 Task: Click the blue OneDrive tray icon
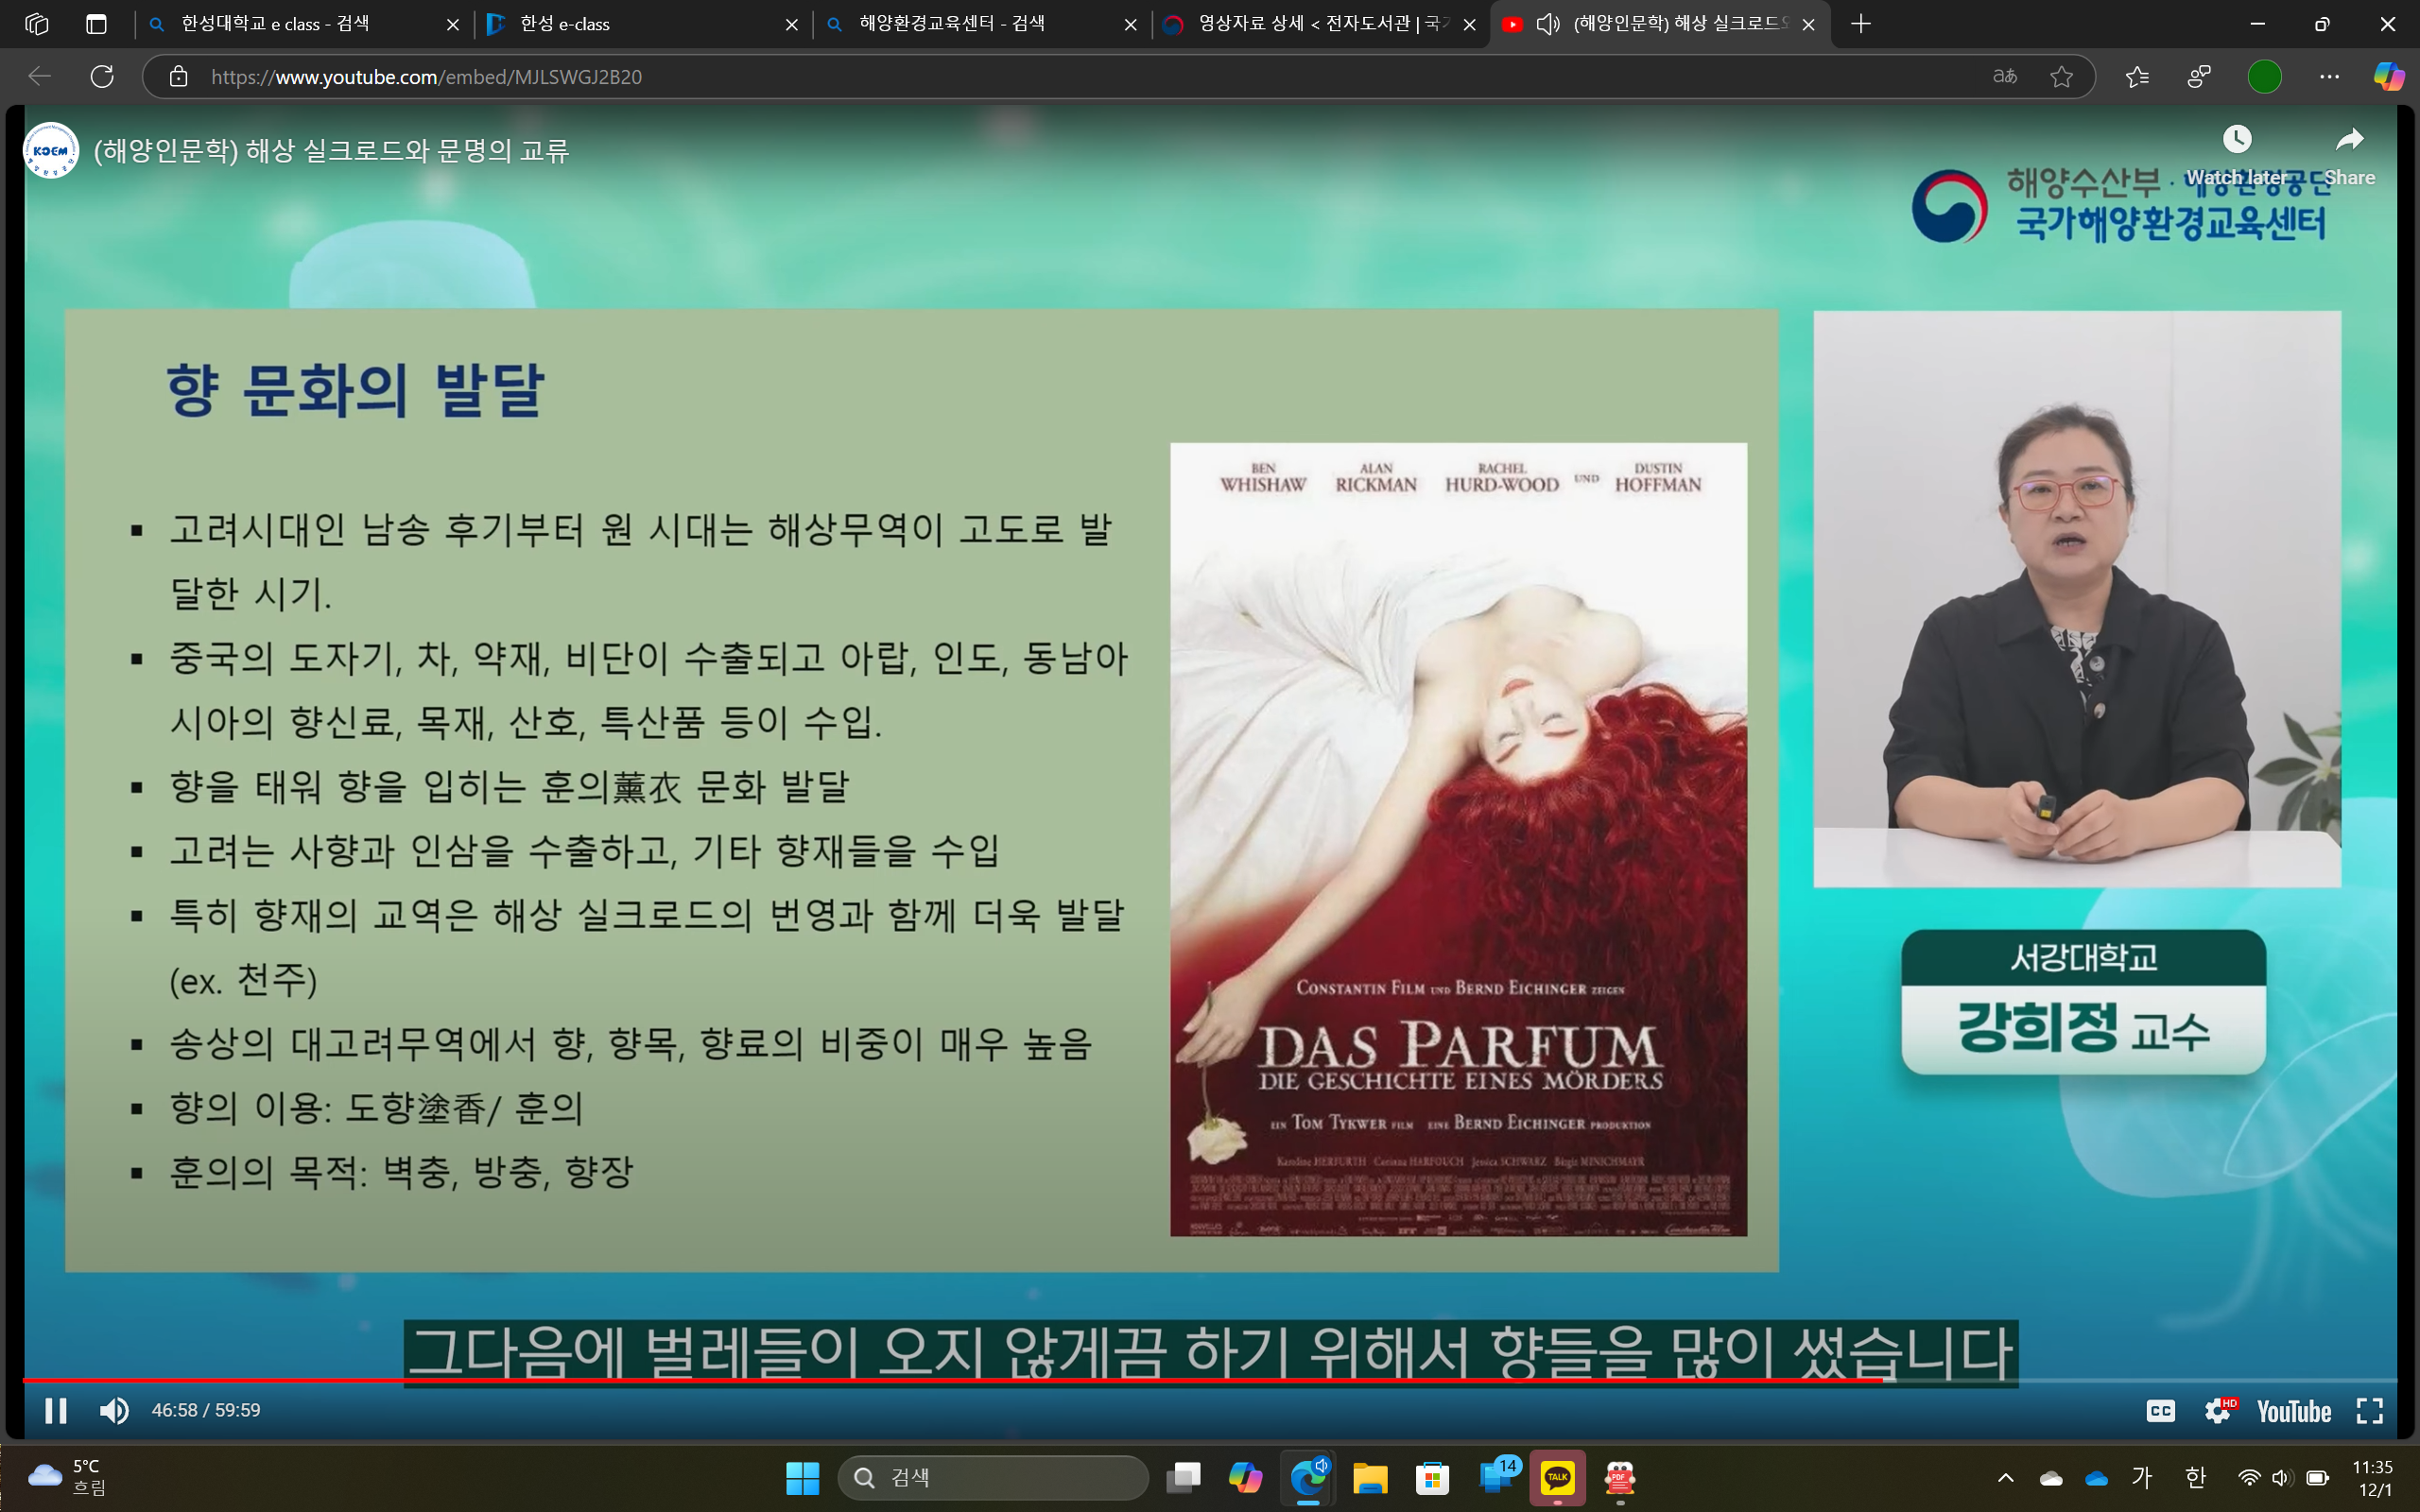(x=2097, y=1478)
